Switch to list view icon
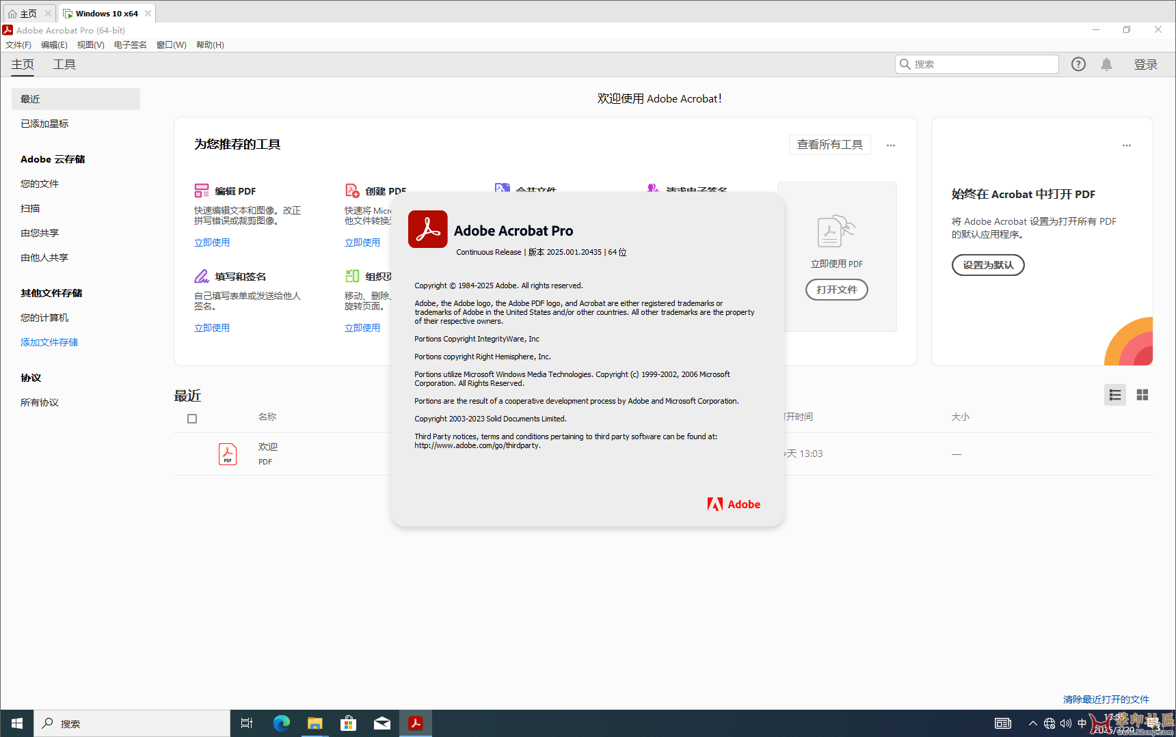Image resolution: width=1176 pixels, height=737 pixels. pyautogui.click(x=1115, y=395)
